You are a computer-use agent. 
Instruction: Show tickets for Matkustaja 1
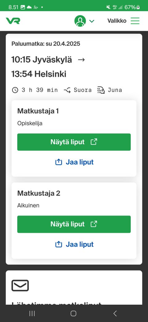tap(74, 142)
